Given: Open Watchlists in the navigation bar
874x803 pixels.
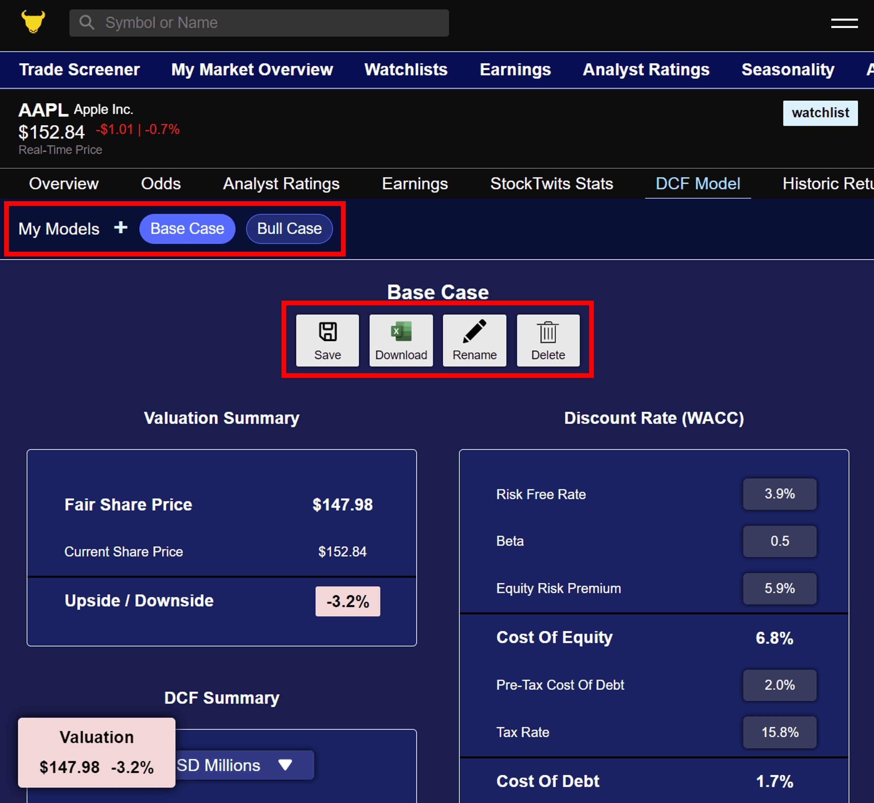Looking at the screenshot, I should click(x=406, y=70).
